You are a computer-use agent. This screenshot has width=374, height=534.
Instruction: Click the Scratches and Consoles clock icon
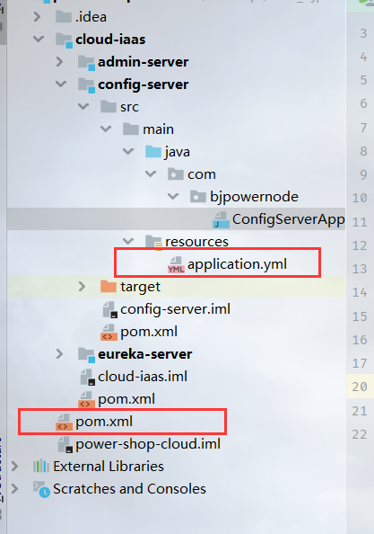pyautogui.click(x=42, y=489)
